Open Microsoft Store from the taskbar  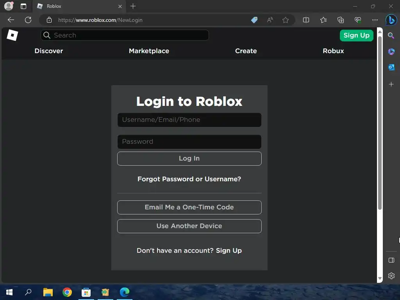coord(86,292)
